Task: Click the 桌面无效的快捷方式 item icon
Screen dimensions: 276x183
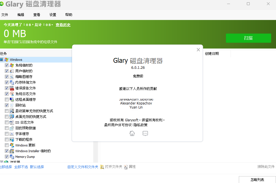Action: click(12, 116)
